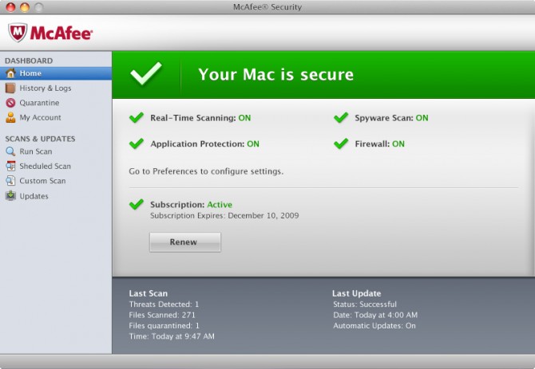Click the Firewall green checkmark

[341, 143]
